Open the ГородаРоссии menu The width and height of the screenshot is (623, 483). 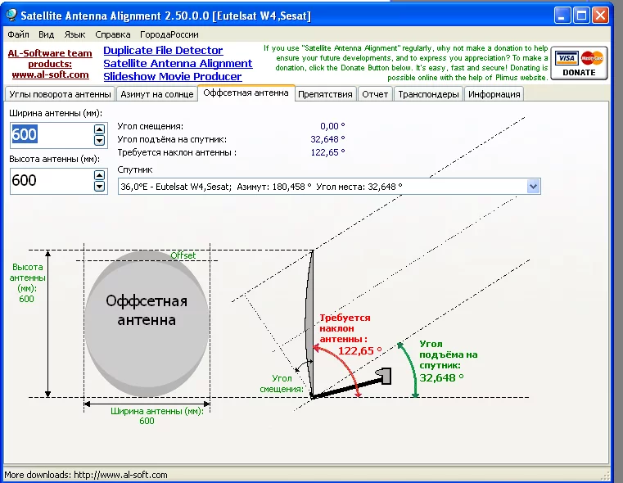169,34
